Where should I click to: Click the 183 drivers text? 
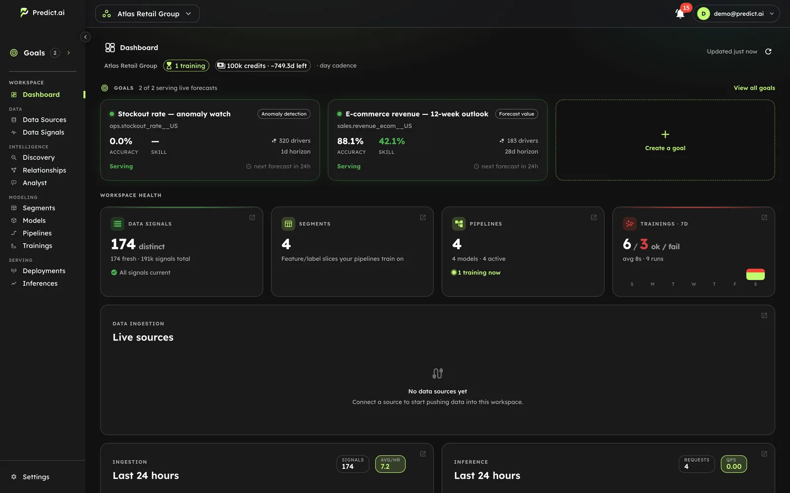point(522,141)
